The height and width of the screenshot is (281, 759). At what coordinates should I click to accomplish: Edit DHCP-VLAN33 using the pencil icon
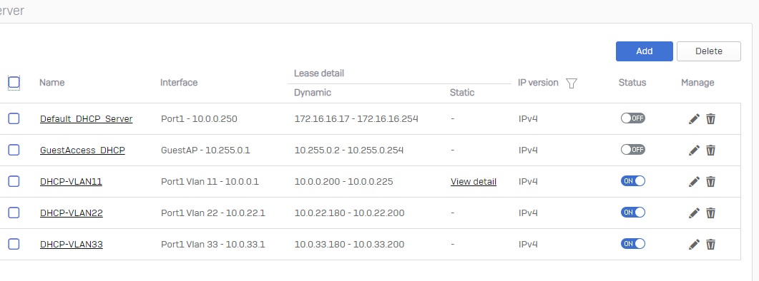tap(694, 245)
